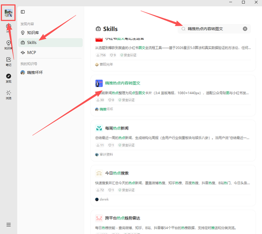The width and height of the screenshot is (262, 234).
Task: Open 笔记 notes in the left rail
Action: 8,62
